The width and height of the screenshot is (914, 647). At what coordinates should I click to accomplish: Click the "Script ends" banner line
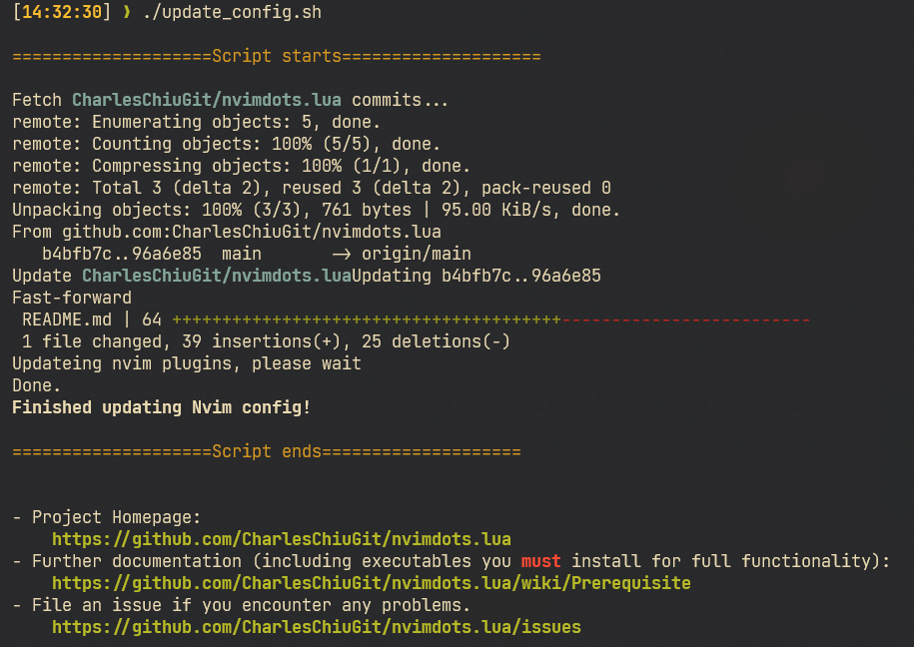[x=266, y=451]
